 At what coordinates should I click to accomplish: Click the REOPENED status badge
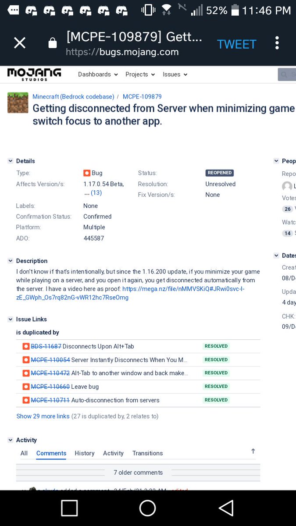pyautogui.click(x=220, y=173)
